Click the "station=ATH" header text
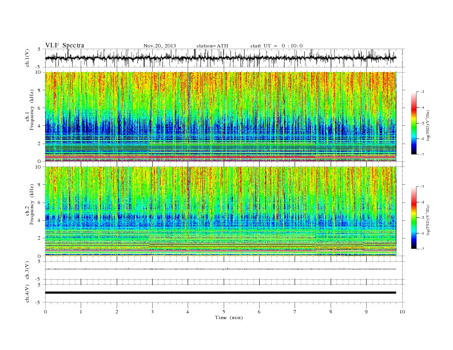Image resolution: width=453 pixels, height=350 pixels. tap(212, 46)
